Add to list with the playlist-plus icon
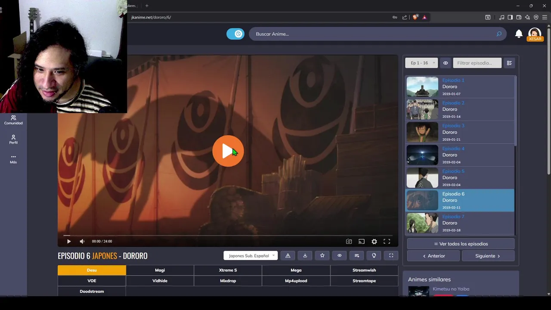This screenshot has height=310, width=551. coord(357,256)
